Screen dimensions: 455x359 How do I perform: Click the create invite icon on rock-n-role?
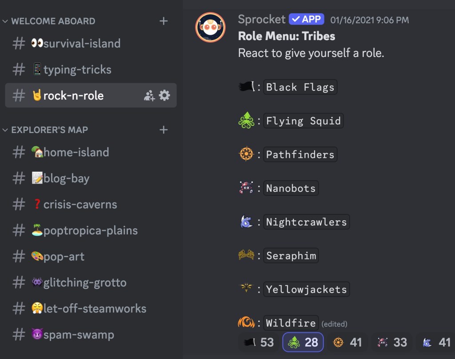click(x=149, y=95)
